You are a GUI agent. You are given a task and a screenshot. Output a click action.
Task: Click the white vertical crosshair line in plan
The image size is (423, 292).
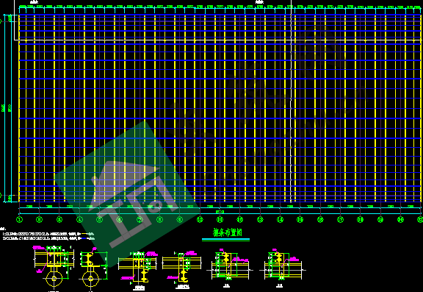click(291, 102)
